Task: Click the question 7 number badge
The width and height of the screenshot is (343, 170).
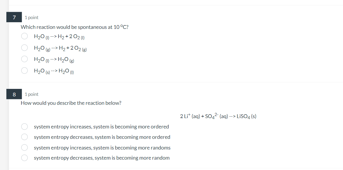Action: click(14, 17)
